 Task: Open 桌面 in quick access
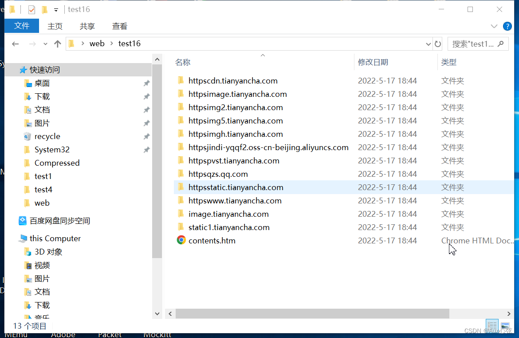(x=42, y=83)
